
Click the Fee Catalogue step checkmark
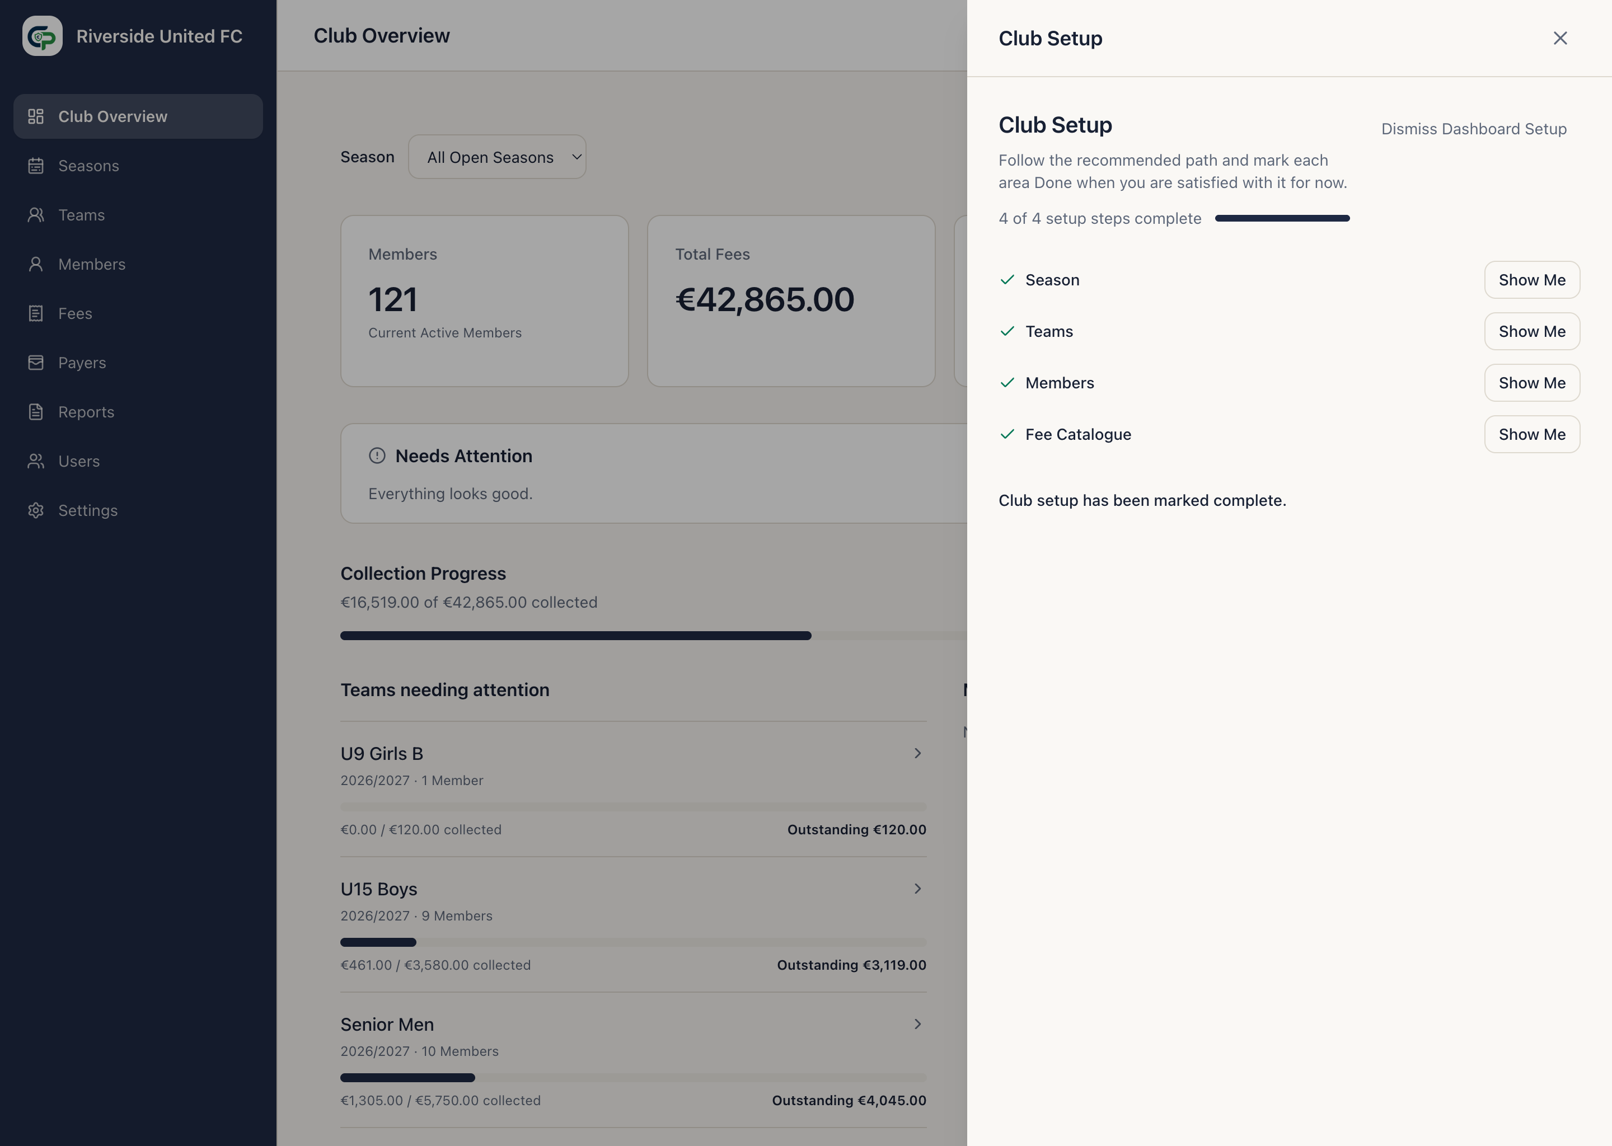point(1007,434)
